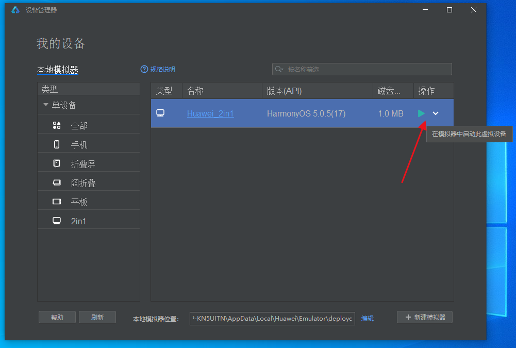Sort by 版本(API) column header

point(284,91)
